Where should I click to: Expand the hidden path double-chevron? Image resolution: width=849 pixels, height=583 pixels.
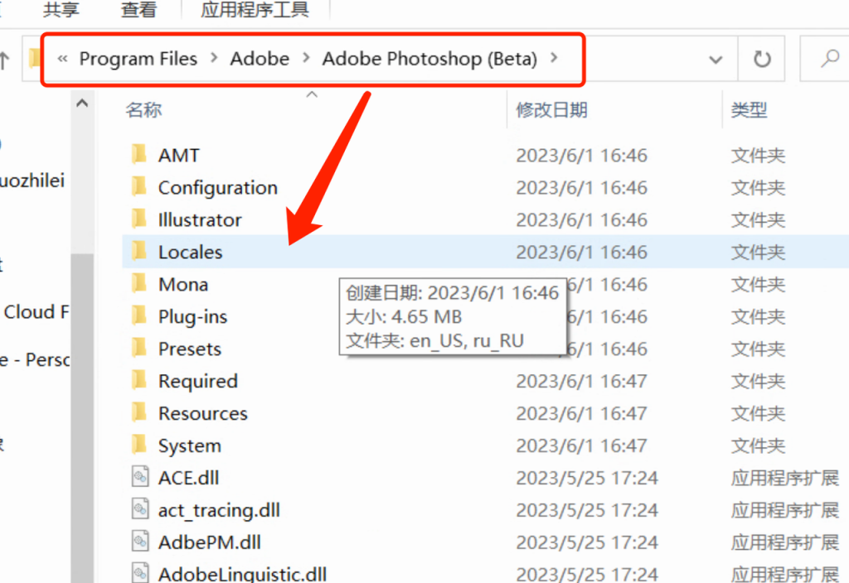[61, 59]
